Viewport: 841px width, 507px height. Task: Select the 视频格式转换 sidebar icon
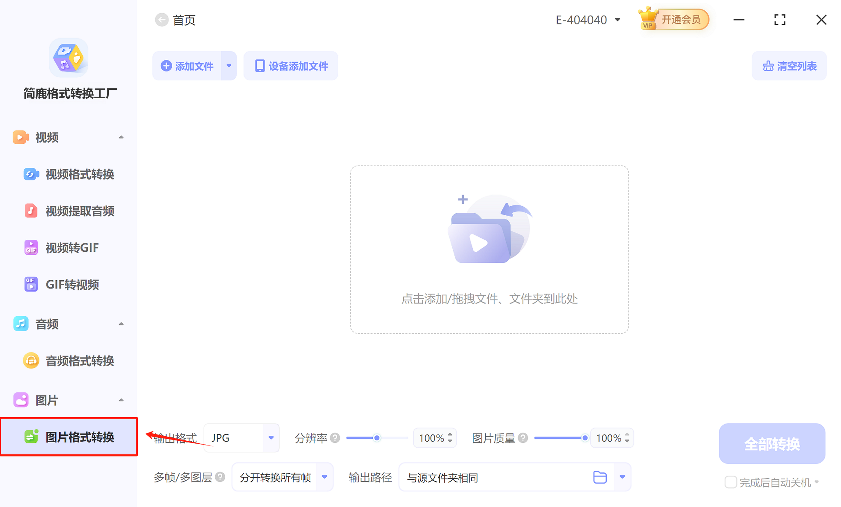point(31,174)
